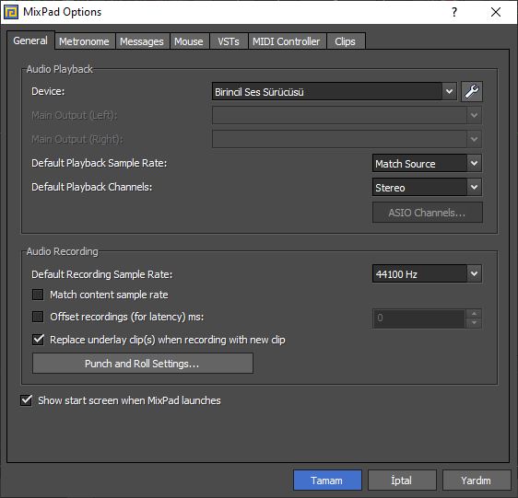Open the Default Playback Channels dropdown
518x498 pixels.
[x=427, y=187]
